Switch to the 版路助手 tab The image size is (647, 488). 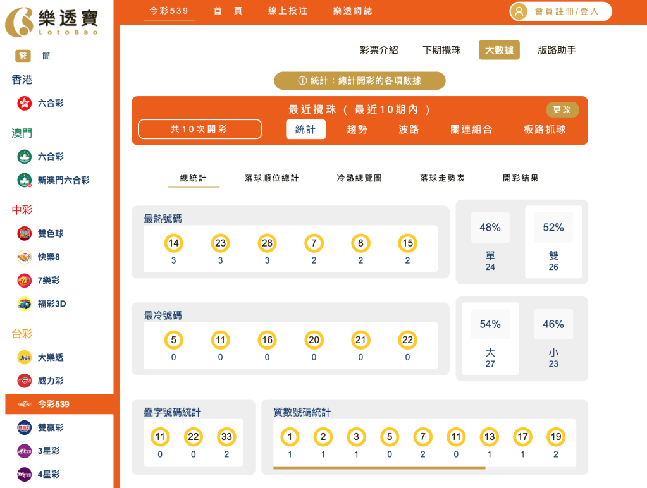[555, 50]
